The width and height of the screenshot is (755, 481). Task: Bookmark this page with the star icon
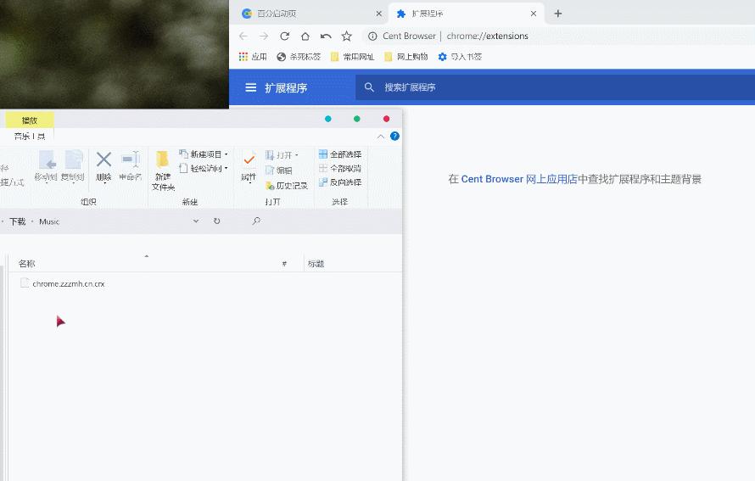point(347,36)
